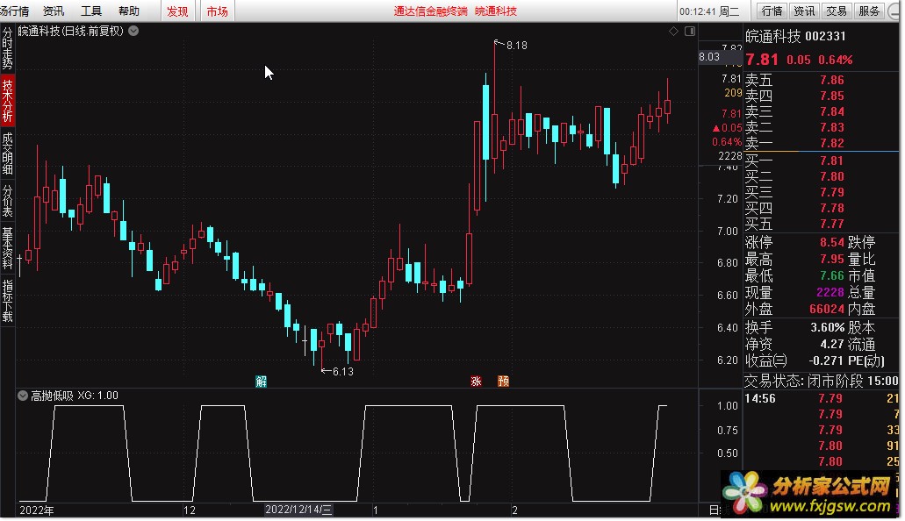Screen dimensions: 905x521
Task: Select the 指标下载 sidebar tab
Action: click(x=8, y=300)
